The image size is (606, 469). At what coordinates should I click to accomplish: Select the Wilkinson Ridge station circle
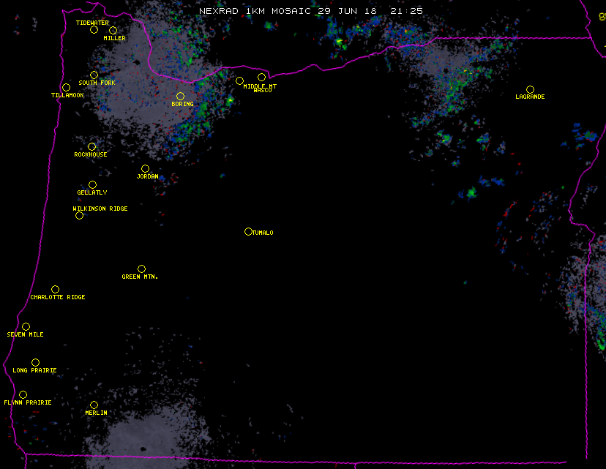[x=79, y=215]
